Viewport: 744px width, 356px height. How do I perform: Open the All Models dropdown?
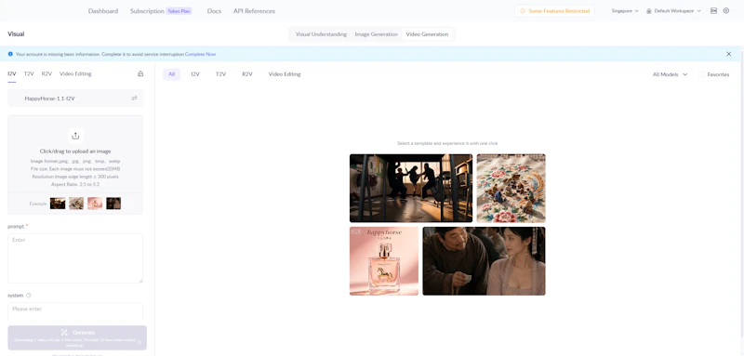tap(670, 74)
